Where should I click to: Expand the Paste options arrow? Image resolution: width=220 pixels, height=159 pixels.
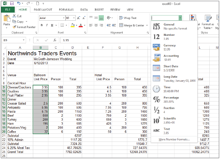coord(7,28)
